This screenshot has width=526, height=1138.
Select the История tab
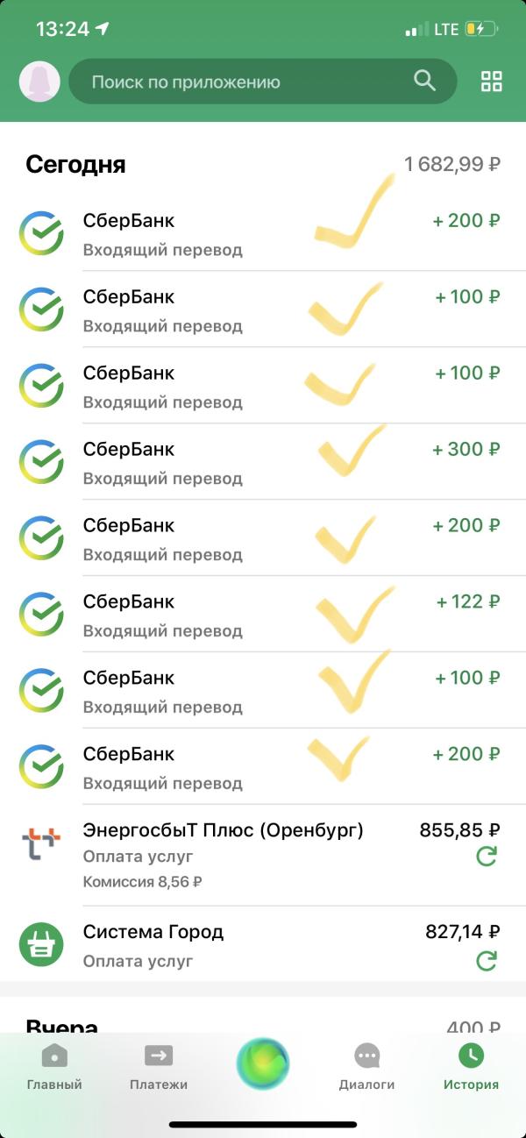[471, 1067]
